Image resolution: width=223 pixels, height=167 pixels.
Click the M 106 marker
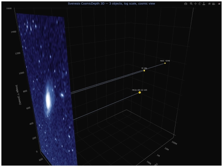144,71
